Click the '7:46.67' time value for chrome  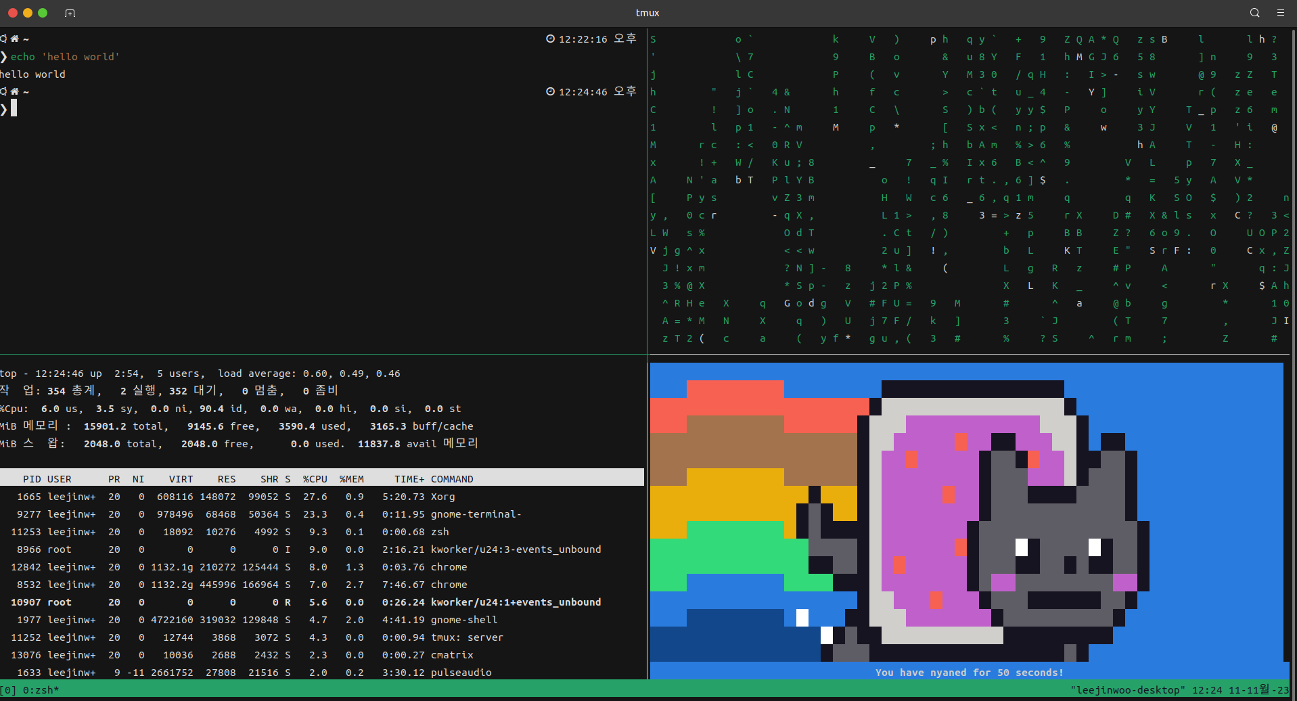pyautogui.click(x=403, y=585)
